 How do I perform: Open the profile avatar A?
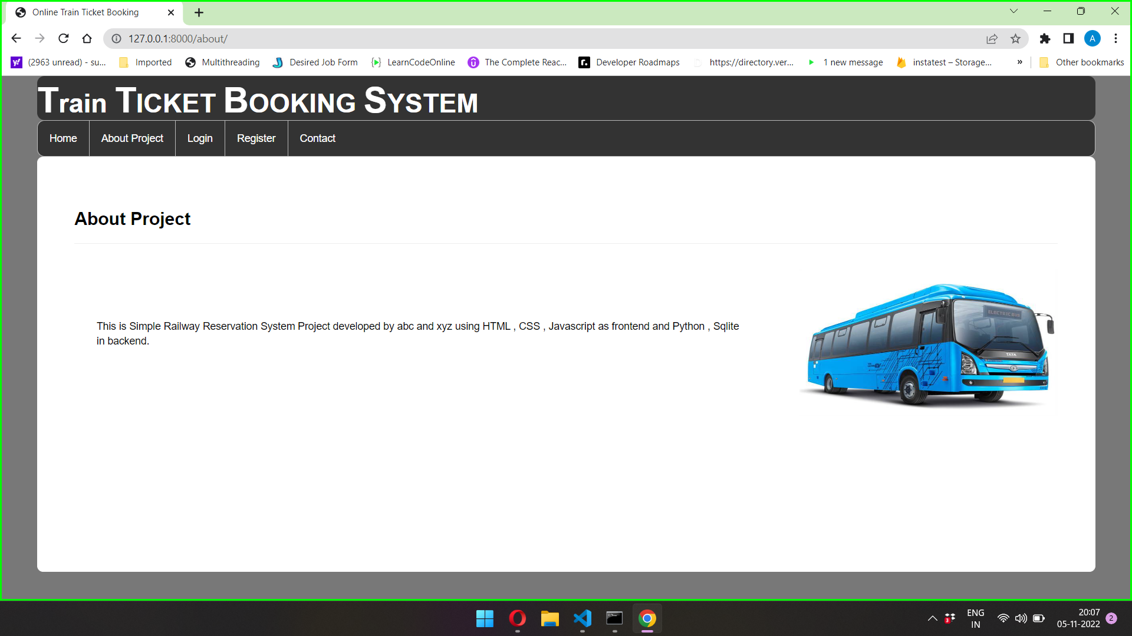tap(1092, 39)
